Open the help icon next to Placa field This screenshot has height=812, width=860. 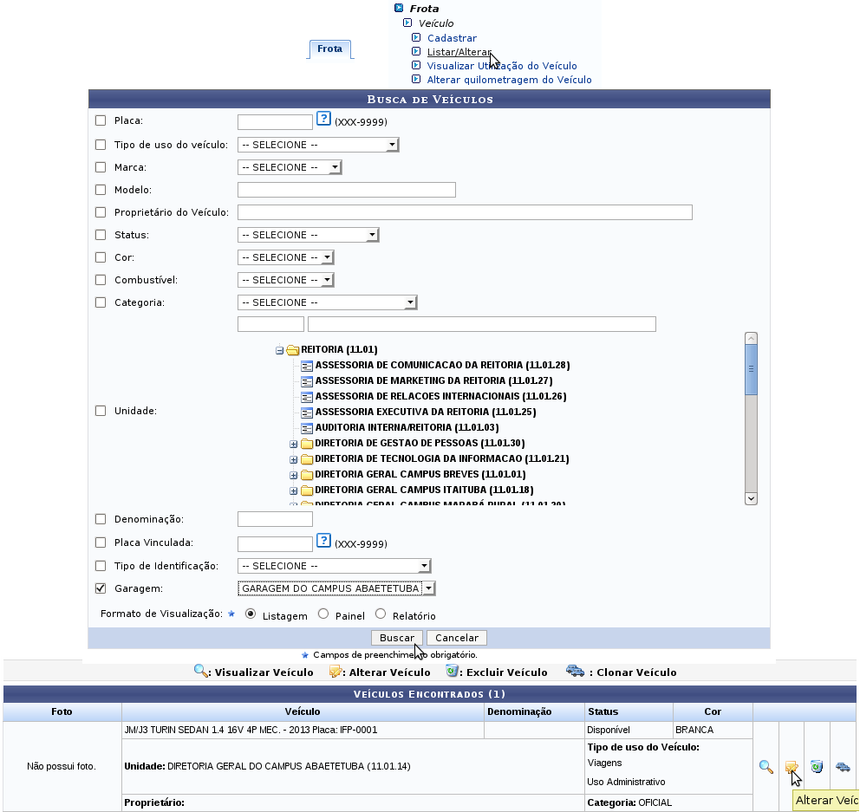pos(323,119)
